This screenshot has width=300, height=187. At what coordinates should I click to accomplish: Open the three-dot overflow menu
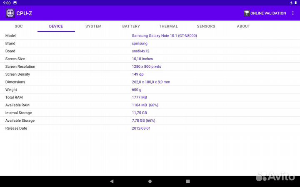[x=293, y=13]
